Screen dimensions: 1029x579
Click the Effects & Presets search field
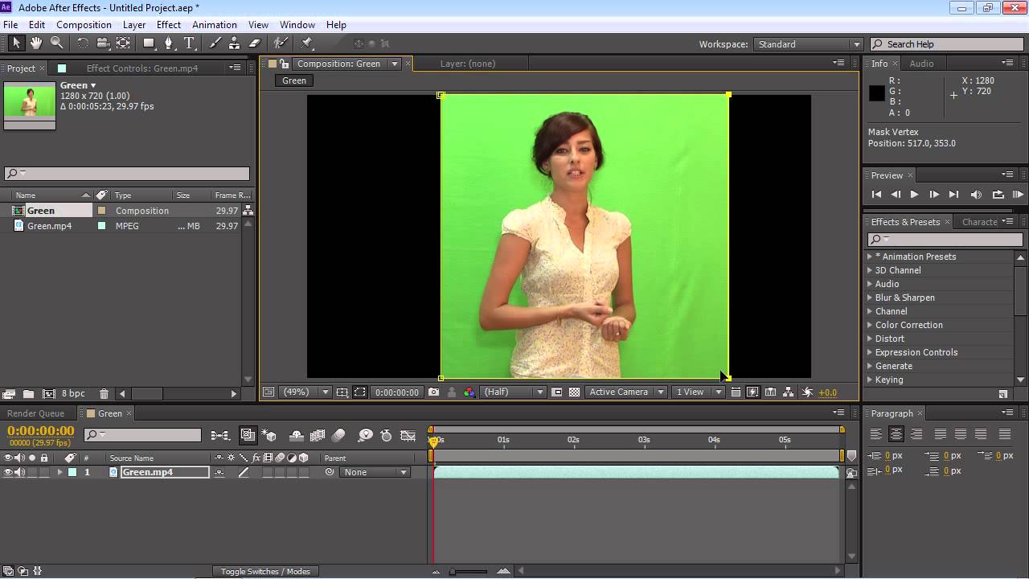click(x=945, y=240)
